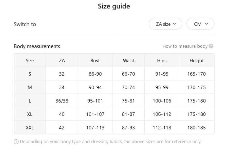
Task: Click the info icon beside disclaimer
Action: pyautogui.click(x=16, y=142)
